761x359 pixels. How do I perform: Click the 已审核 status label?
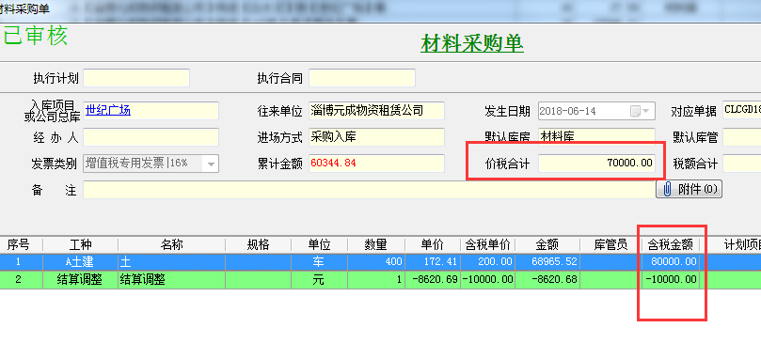point(35,36)
